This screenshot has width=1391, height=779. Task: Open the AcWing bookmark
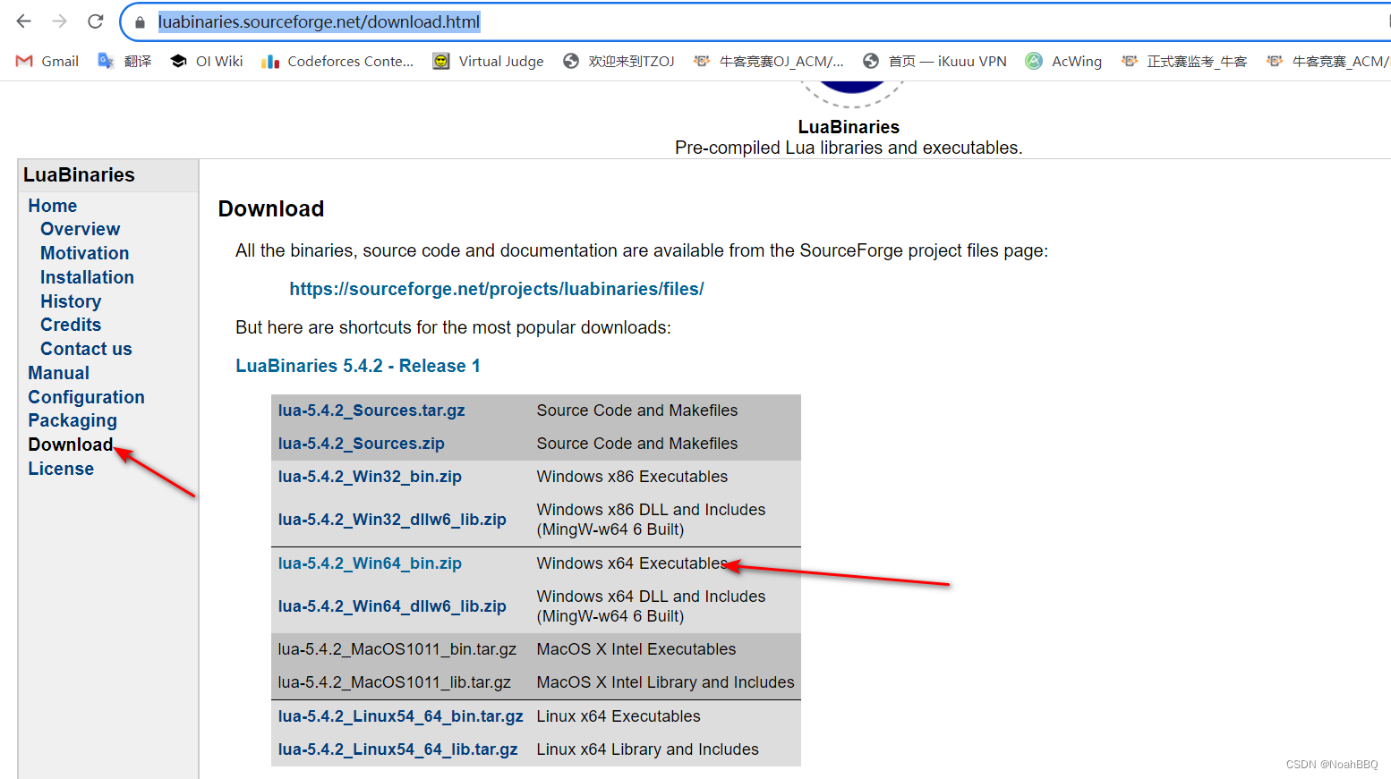[1063, 61]
